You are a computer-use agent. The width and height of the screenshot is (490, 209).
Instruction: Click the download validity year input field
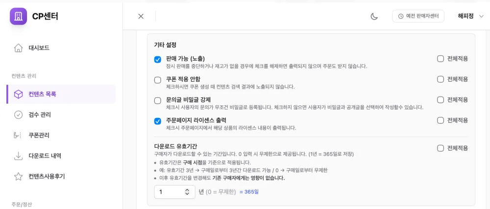tap(175, 192)
